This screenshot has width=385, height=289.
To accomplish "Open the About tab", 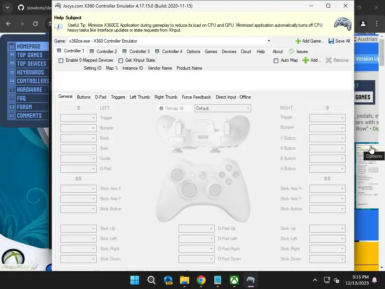I will pyautogui.click(x=277, y=51).
